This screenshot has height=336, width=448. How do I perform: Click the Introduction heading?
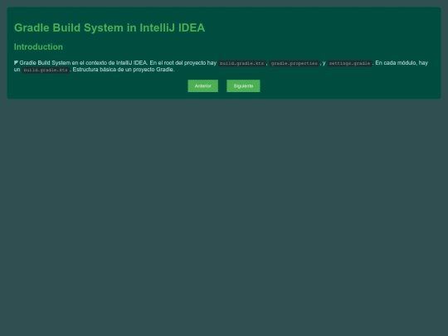pos(38,46)
